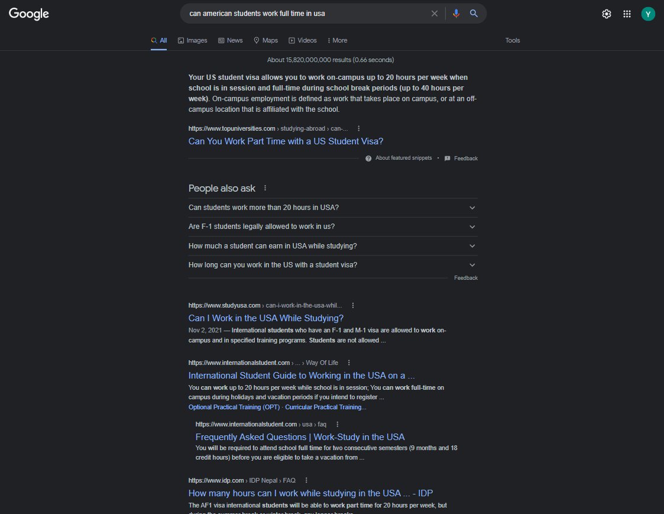Open the Tools filter options

coord(513,40)
